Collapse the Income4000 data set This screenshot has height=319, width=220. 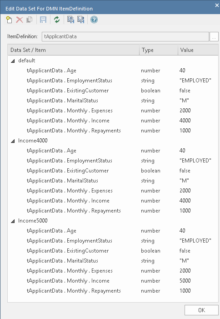tap(13, 141)
